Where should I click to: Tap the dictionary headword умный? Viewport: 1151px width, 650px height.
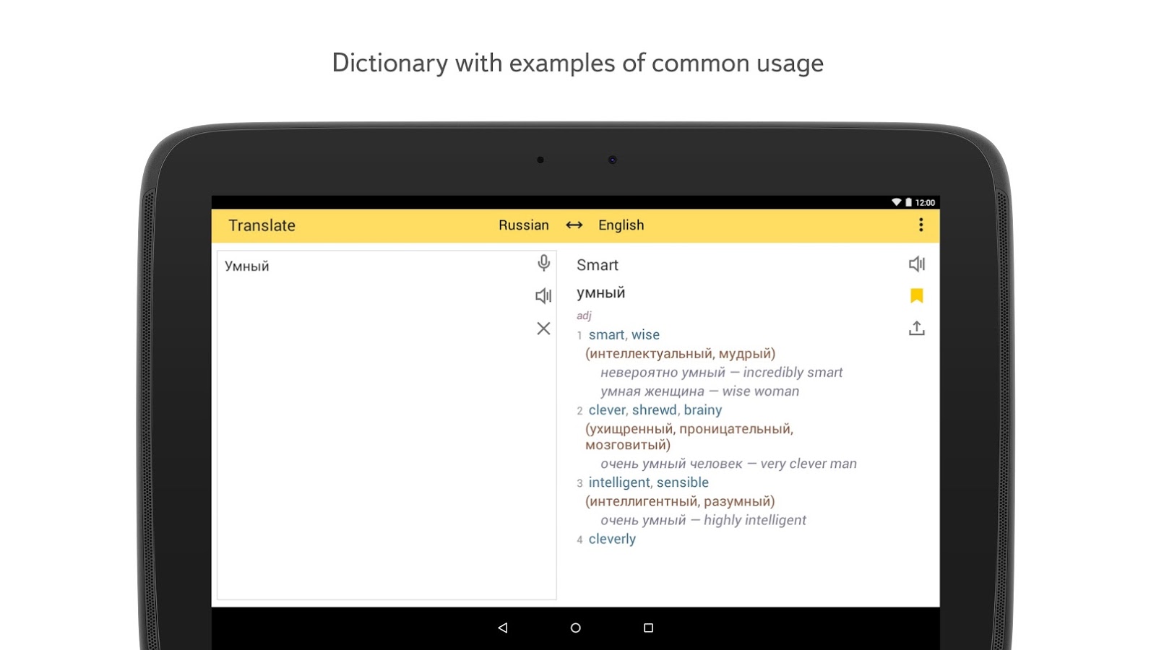600,293
